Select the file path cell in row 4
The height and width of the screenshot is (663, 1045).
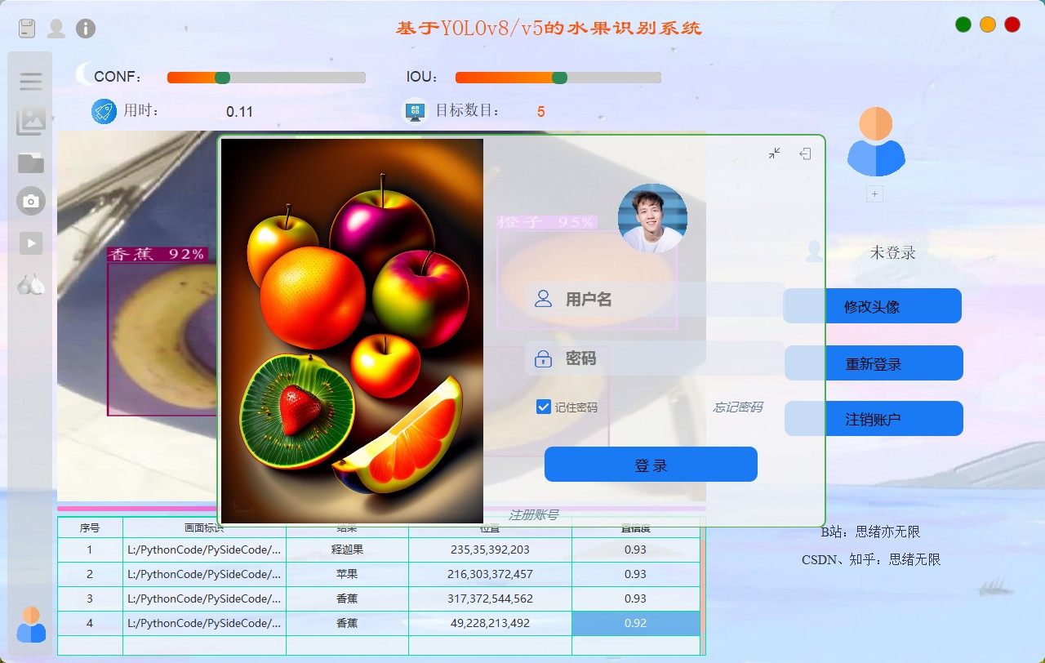pos(204,624)
